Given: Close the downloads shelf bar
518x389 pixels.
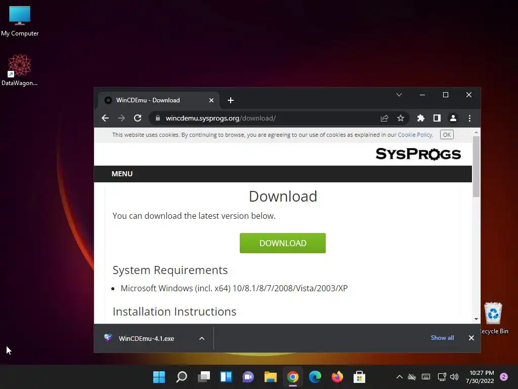Looking at the screenshot, I should click(471, 338).
